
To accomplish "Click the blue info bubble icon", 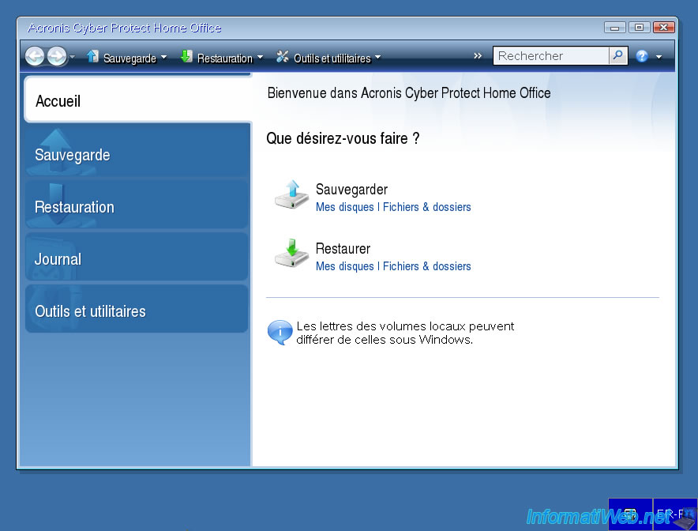I will point(280,333).
